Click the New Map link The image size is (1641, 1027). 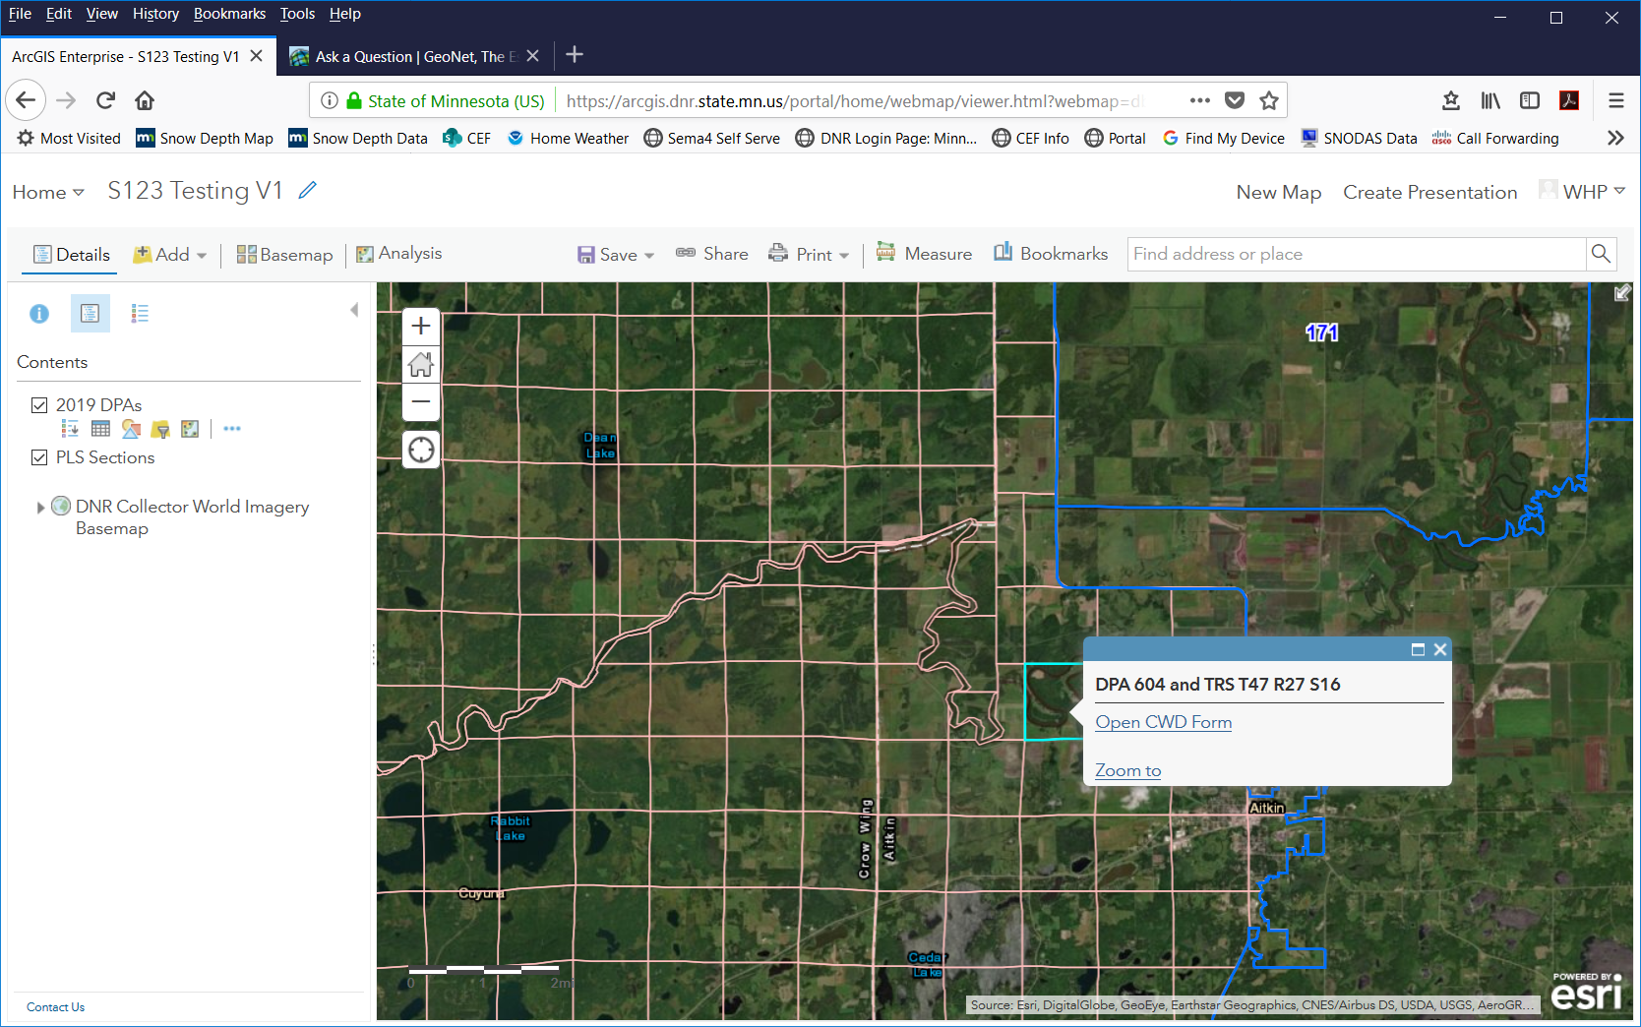(x=1279, y=193)
